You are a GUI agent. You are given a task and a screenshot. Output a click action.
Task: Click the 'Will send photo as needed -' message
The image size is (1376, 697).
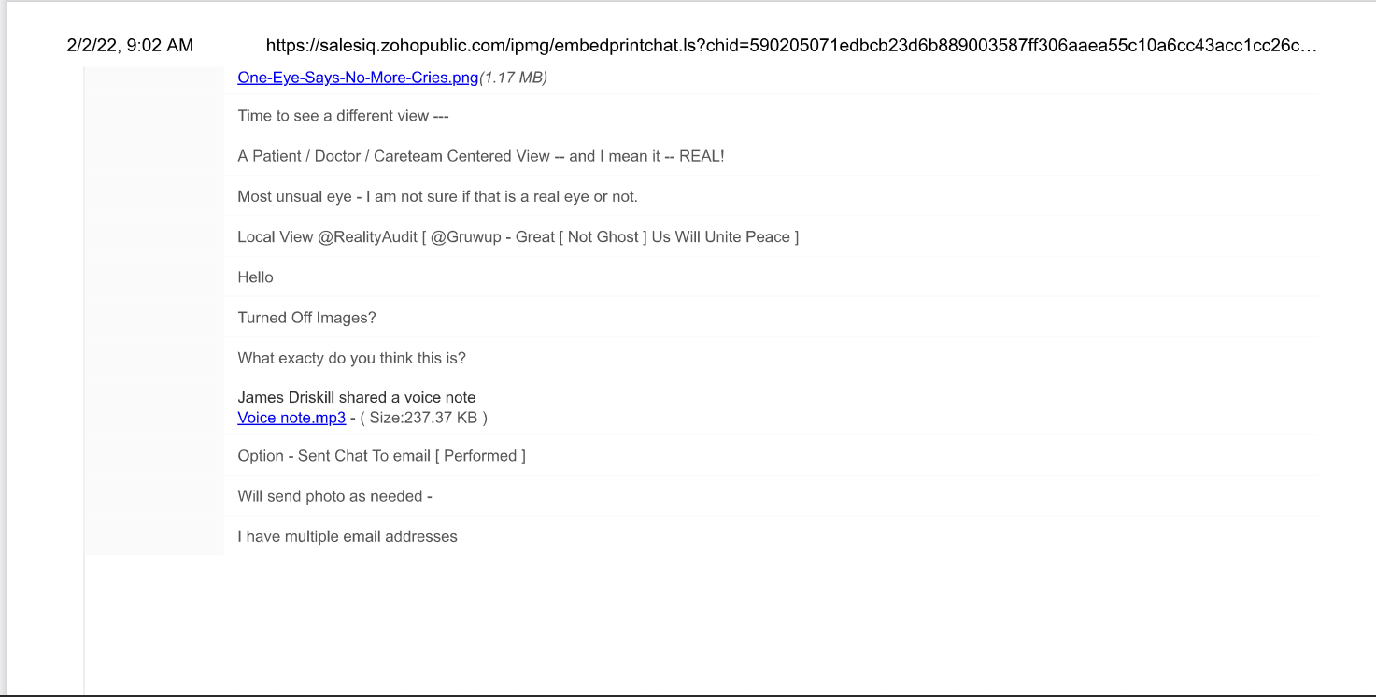pos(334,496)
